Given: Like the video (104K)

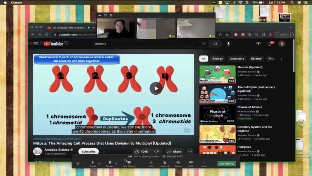Looking at the screenshot, I should [x=141, y=151].
